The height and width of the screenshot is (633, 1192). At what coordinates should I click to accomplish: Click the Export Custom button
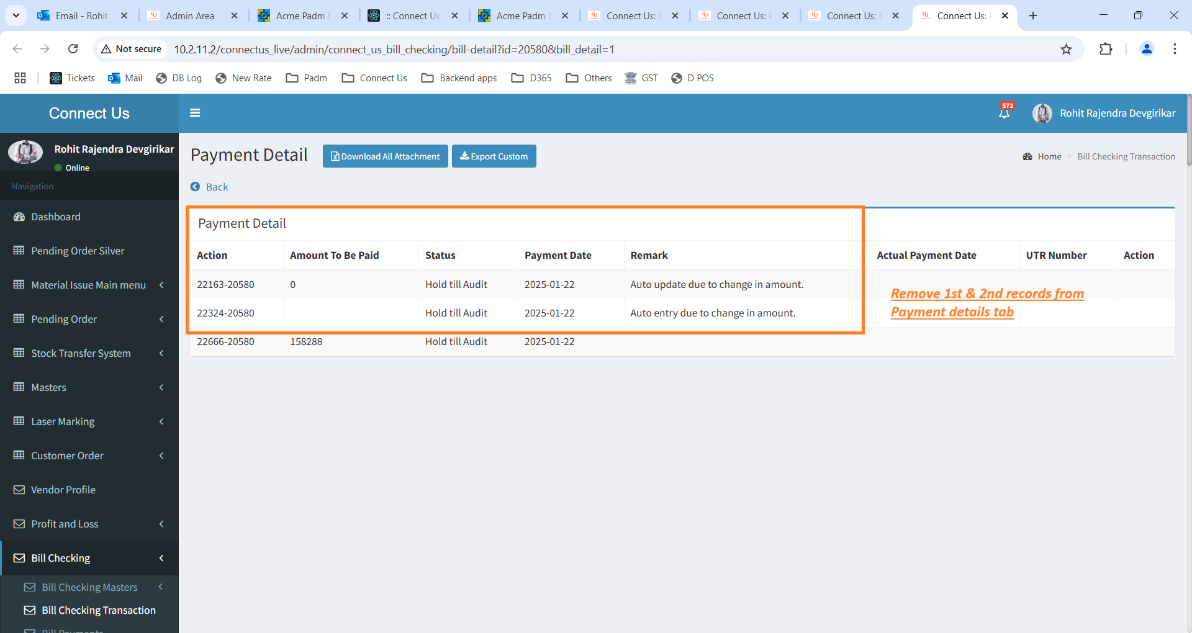(x=494, y=156)
